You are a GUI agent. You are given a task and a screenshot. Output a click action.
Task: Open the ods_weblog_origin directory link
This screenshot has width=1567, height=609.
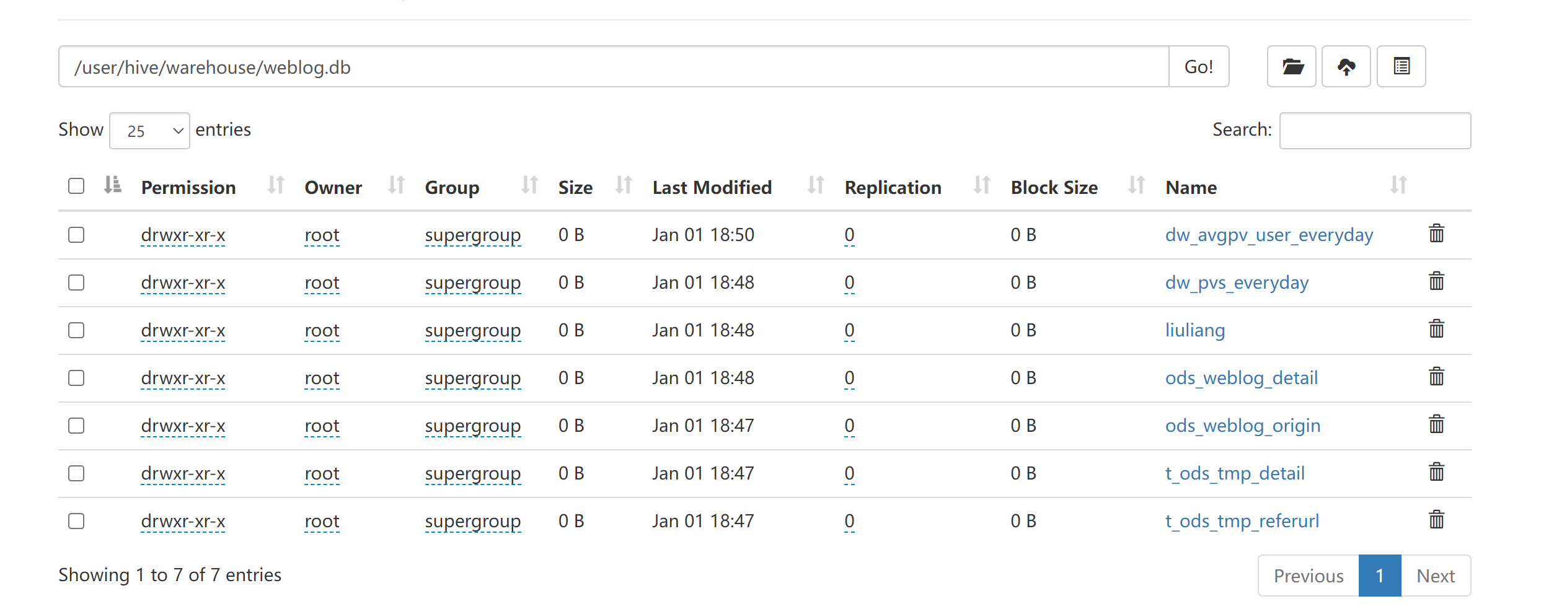click(1242, 426)
